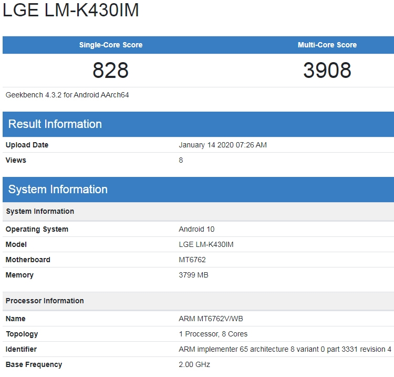Click the Processor Information subheading
The image size is (394, 377).
tap(198, 301)
